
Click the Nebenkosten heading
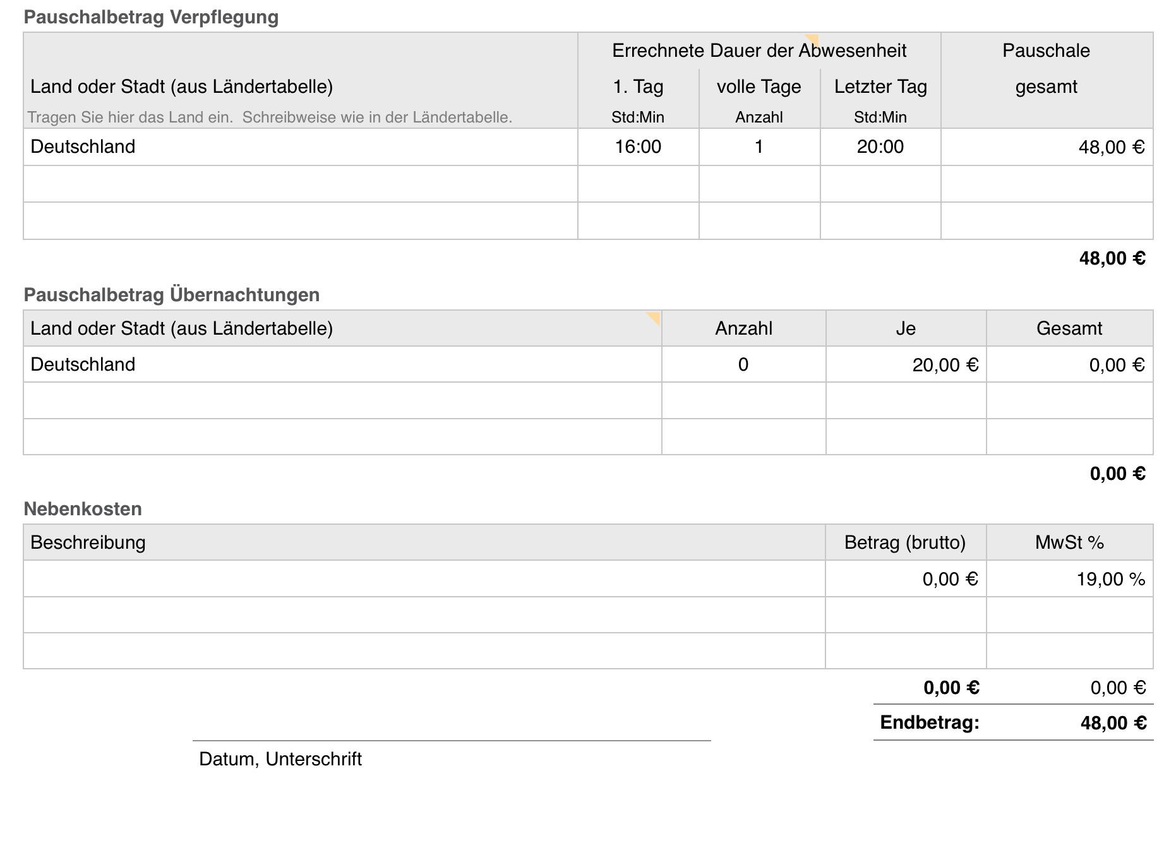83,509
